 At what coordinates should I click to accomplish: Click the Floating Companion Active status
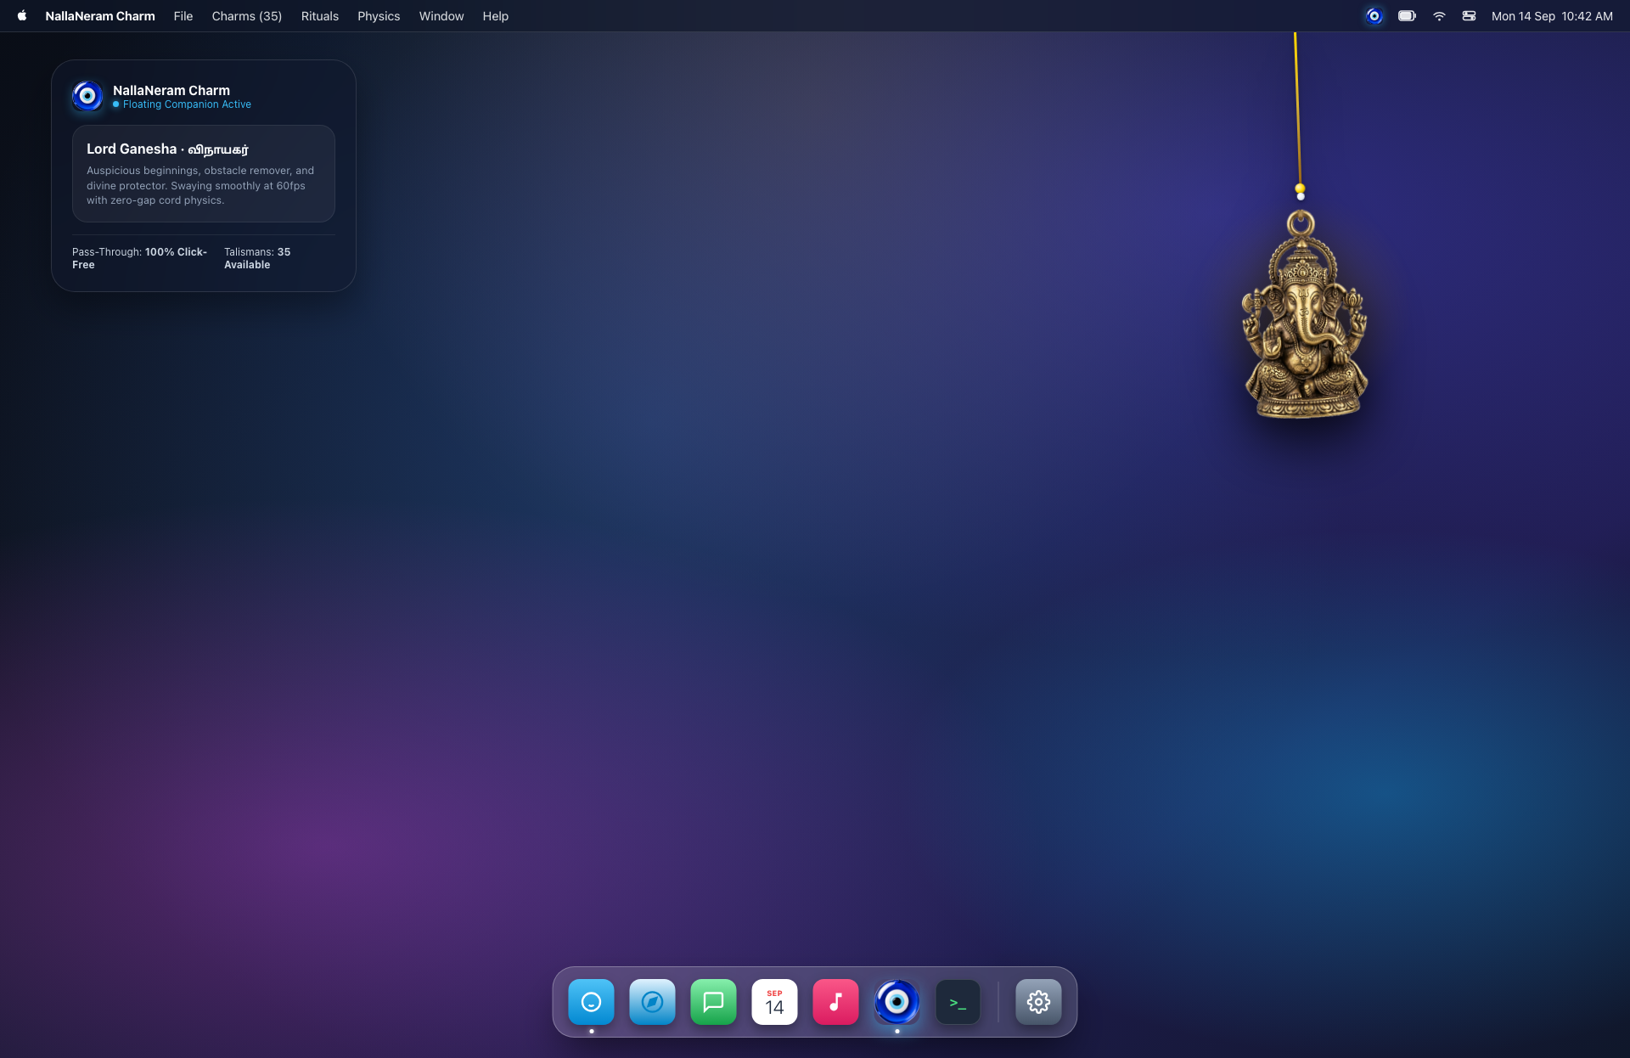tap(183, 104)
